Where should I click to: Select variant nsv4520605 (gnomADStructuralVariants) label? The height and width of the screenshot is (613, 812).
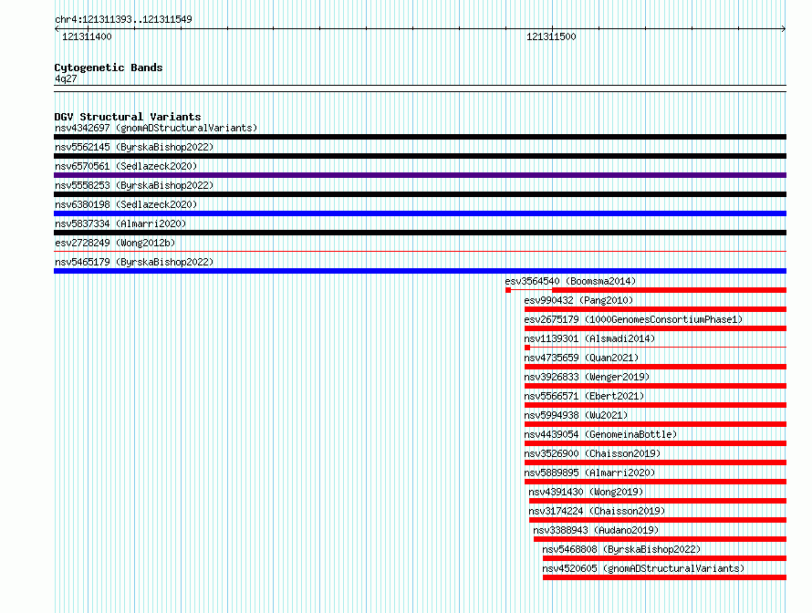(x=643, y=568)
